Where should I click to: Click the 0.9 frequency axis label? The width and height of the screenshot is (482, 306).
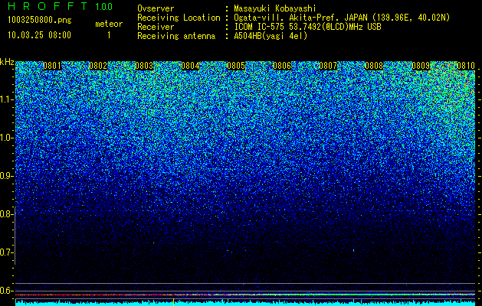[x=7, y=176]
